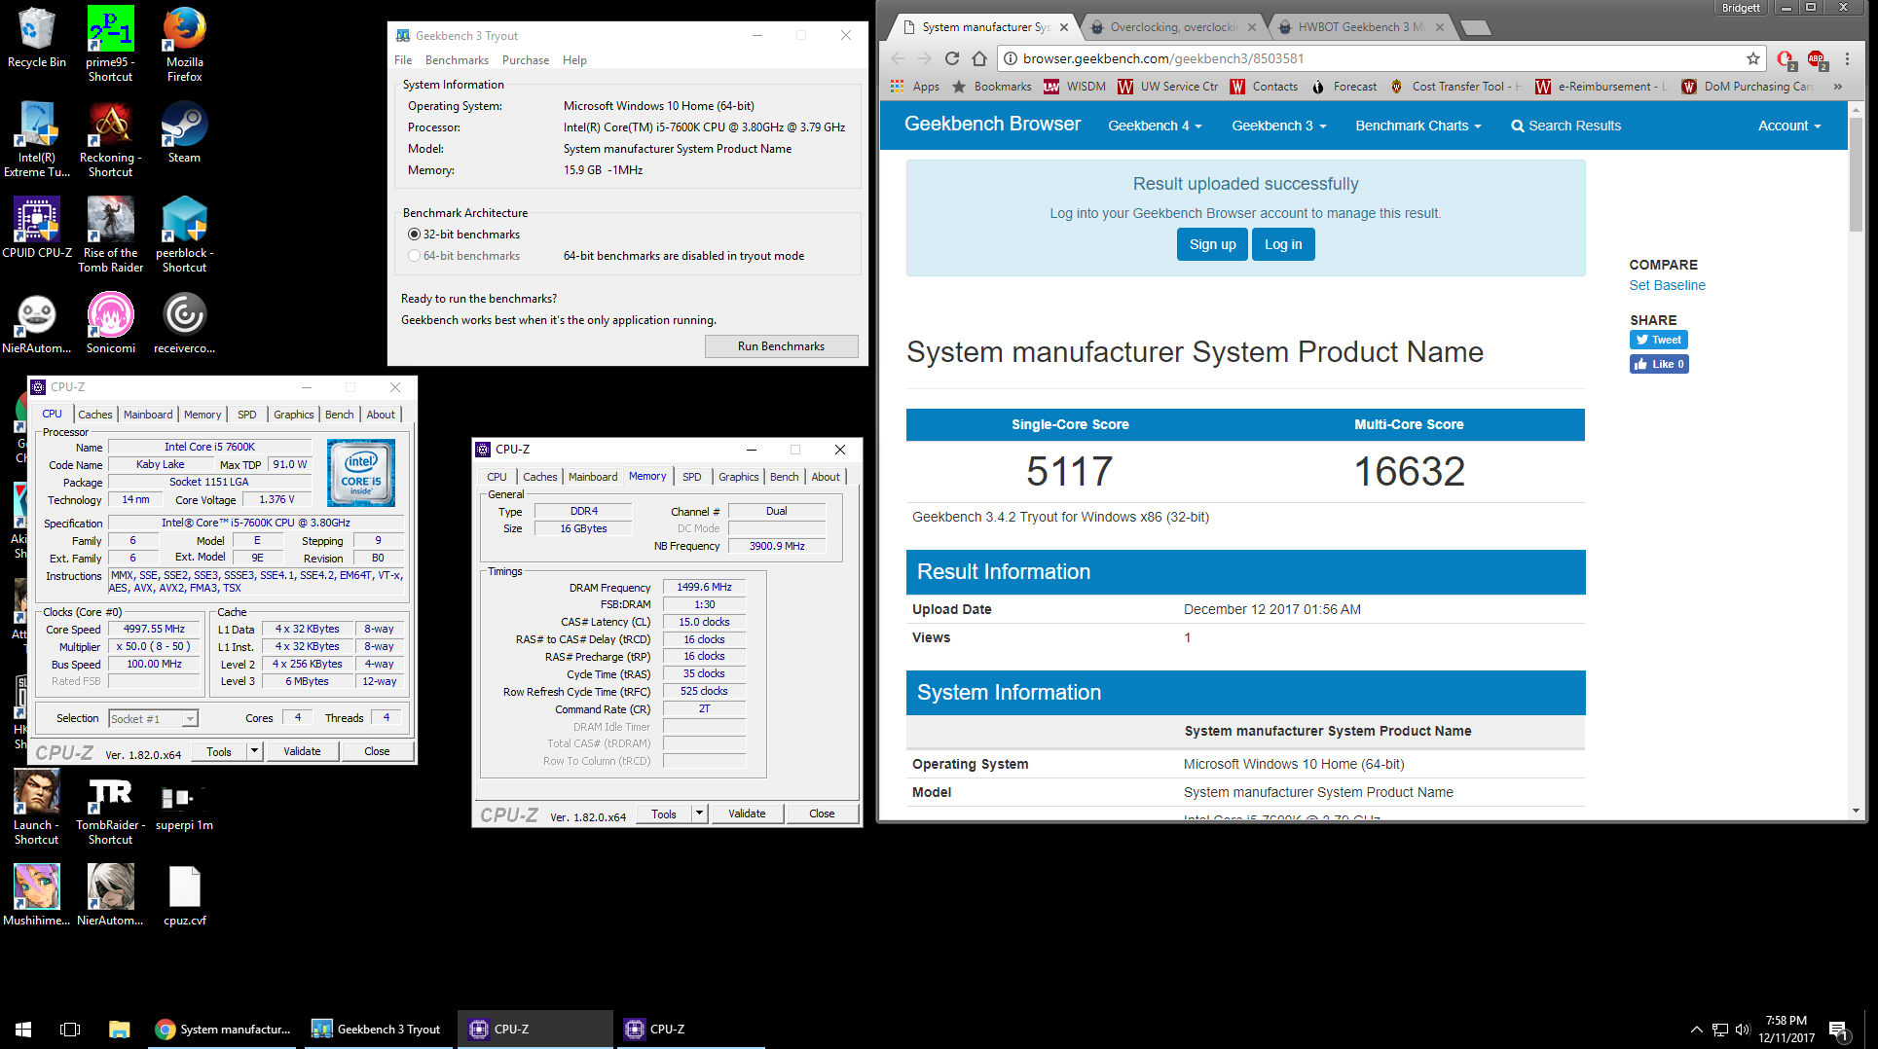This screenshot has width=1878, height=1049.
Task: Launch the prime95 shortcut icon
Action: click(110, 44)
